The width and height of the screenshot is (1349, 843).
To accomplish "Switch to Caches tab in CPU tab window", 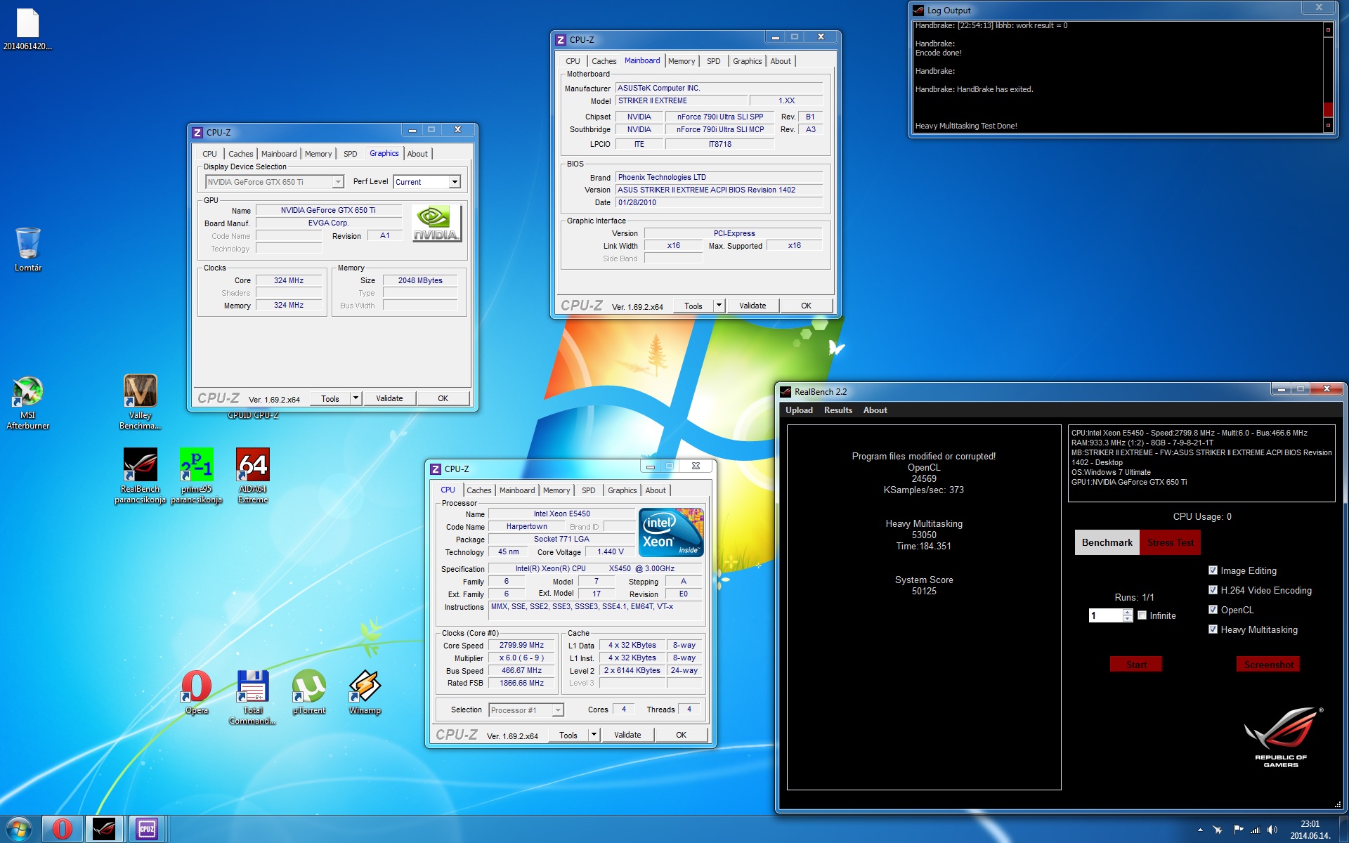I will pyautogui.click(x=479, y=490).
